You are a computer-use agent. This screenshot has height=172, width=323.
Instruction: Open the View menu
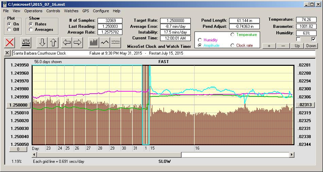click(16, 11)
